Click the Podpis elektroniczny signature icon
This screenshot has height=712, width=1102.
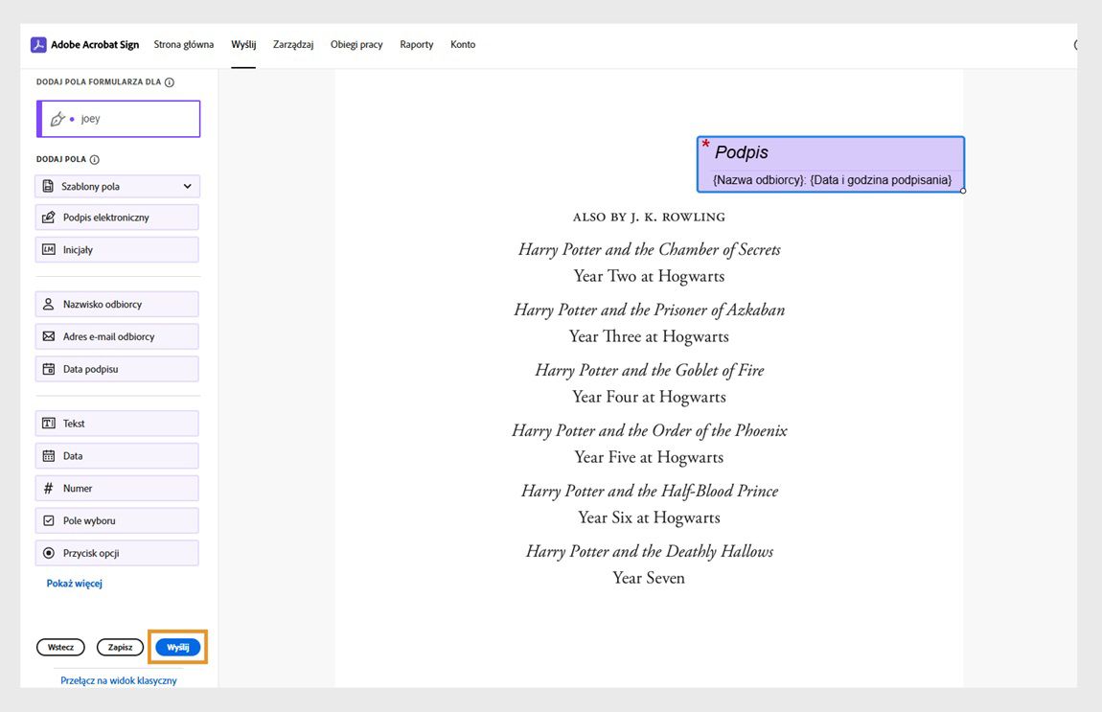(49, 218)
